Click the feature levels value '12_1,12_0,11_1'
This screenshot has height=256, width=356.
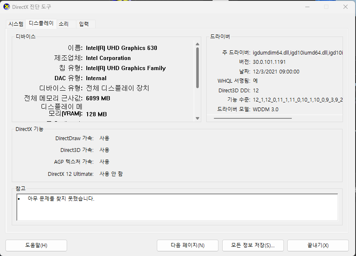298,100
